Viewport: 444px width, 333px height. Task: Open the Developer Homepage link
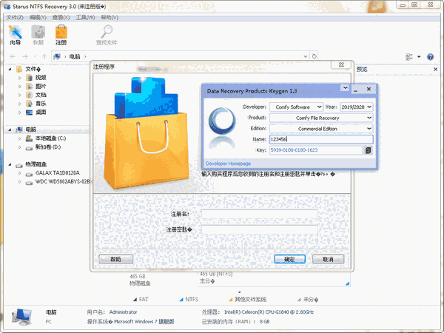228,164
